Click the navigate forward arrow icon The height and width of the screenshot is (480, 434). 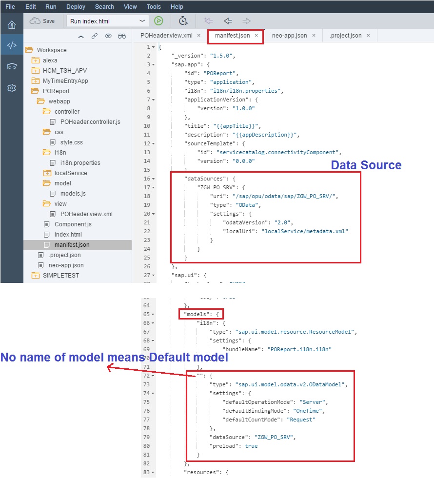click(x=246, y=21)
